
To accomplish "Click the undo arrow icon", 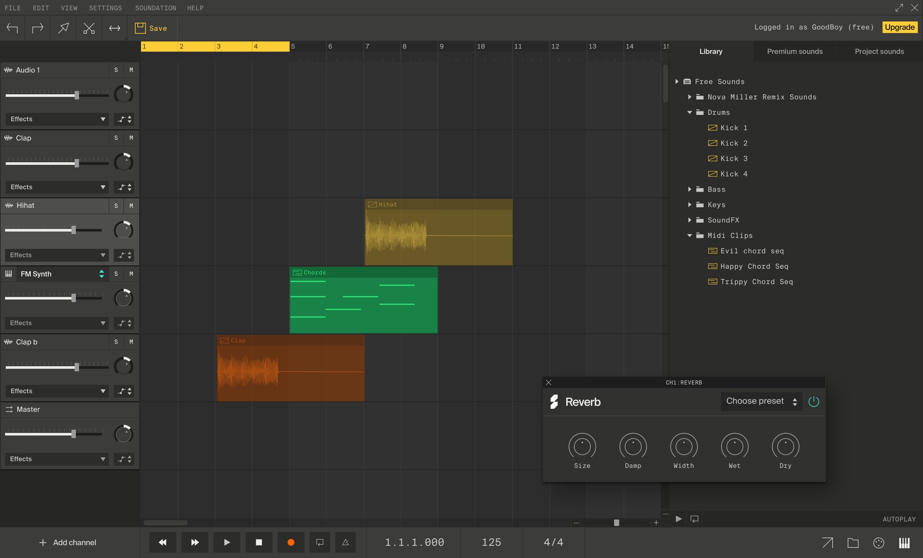I will tap(12, 28).
